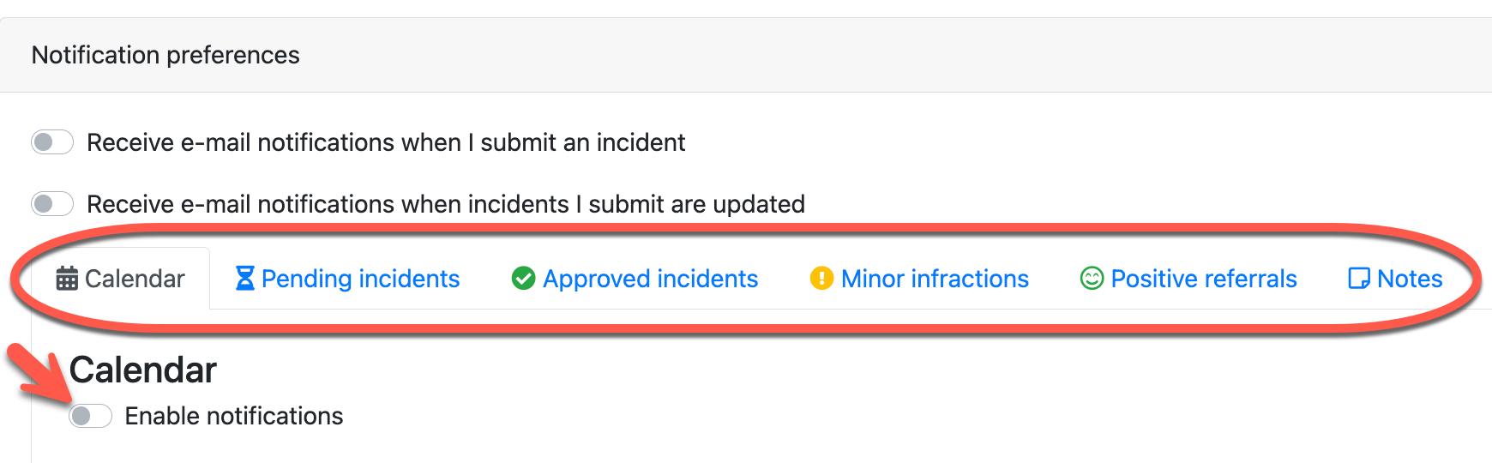Click the 'Enable notifications' label text
Image resolution: width=1492 pixels, height=463 pixels.
point(234,416)
